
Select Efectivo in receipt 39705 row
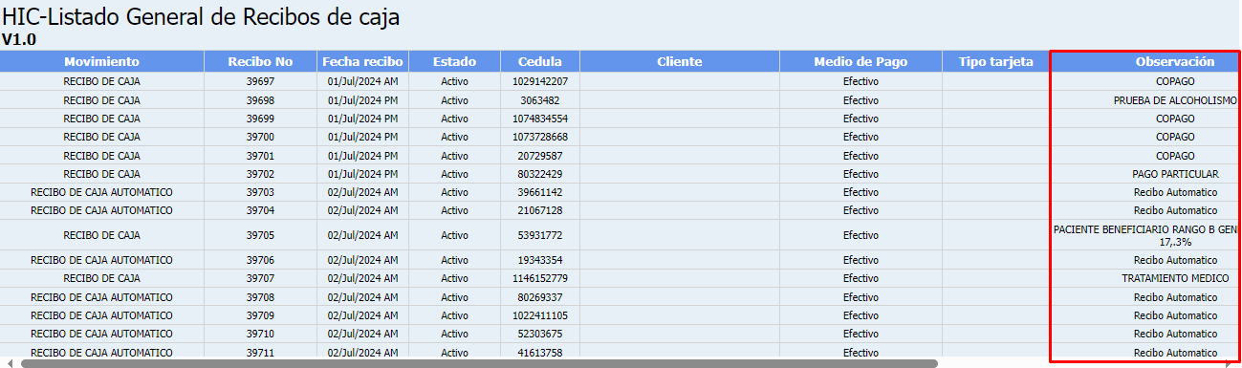[861, 235]
